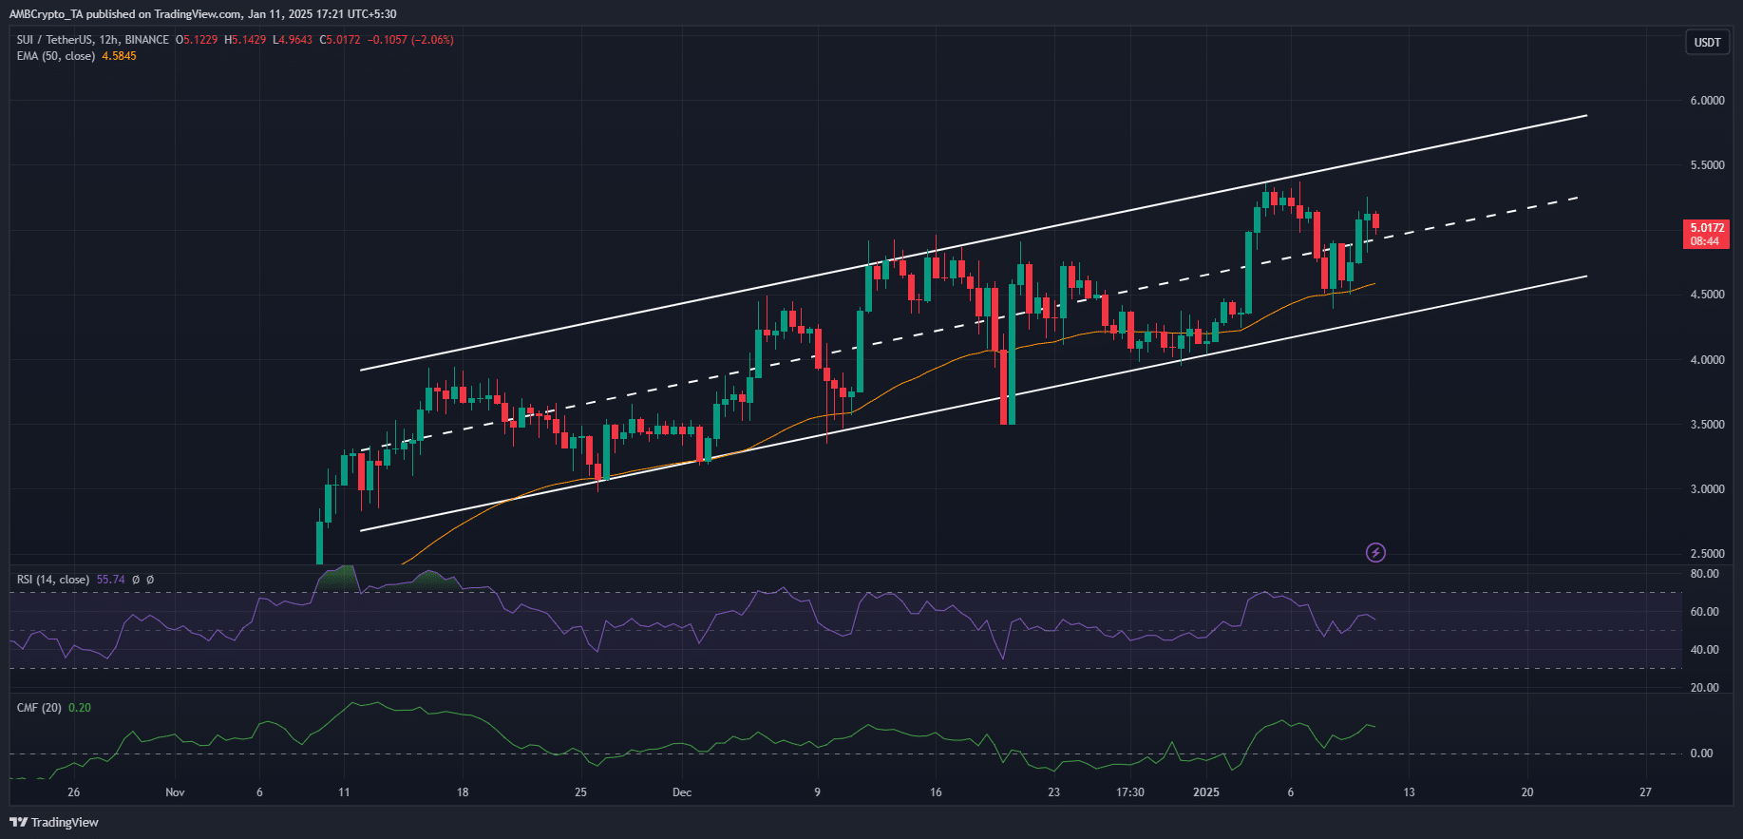Click the 2025 label on the time axis
This screenshot has width=1743, height=839.
point(1205,792)
